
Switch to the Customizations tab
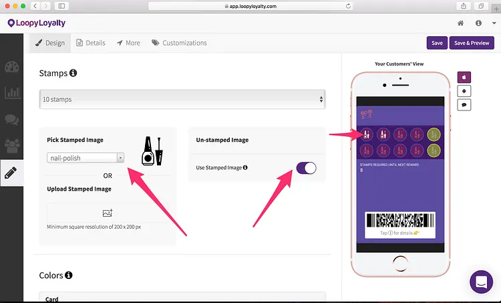pyautogui.click(x=179, y=43)
